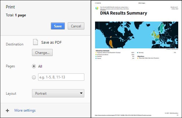The height and width of the screenshot is (118, 182).
Task: Click the ancestry.com URL in the page footer
Action: pyautogui.click(x=122, y=115)
